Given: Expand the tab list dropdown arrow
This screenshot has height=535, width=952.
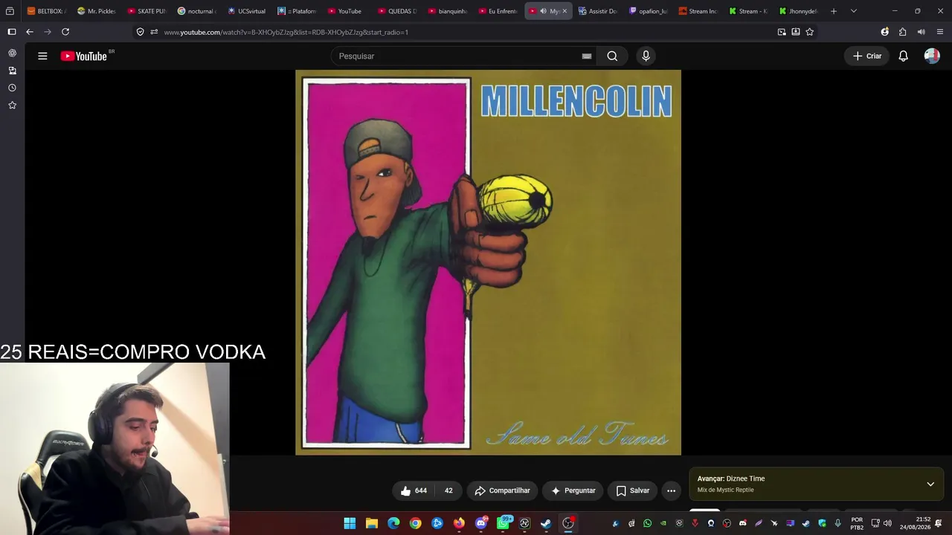Looking at the screenshot, I should point(853,11).
